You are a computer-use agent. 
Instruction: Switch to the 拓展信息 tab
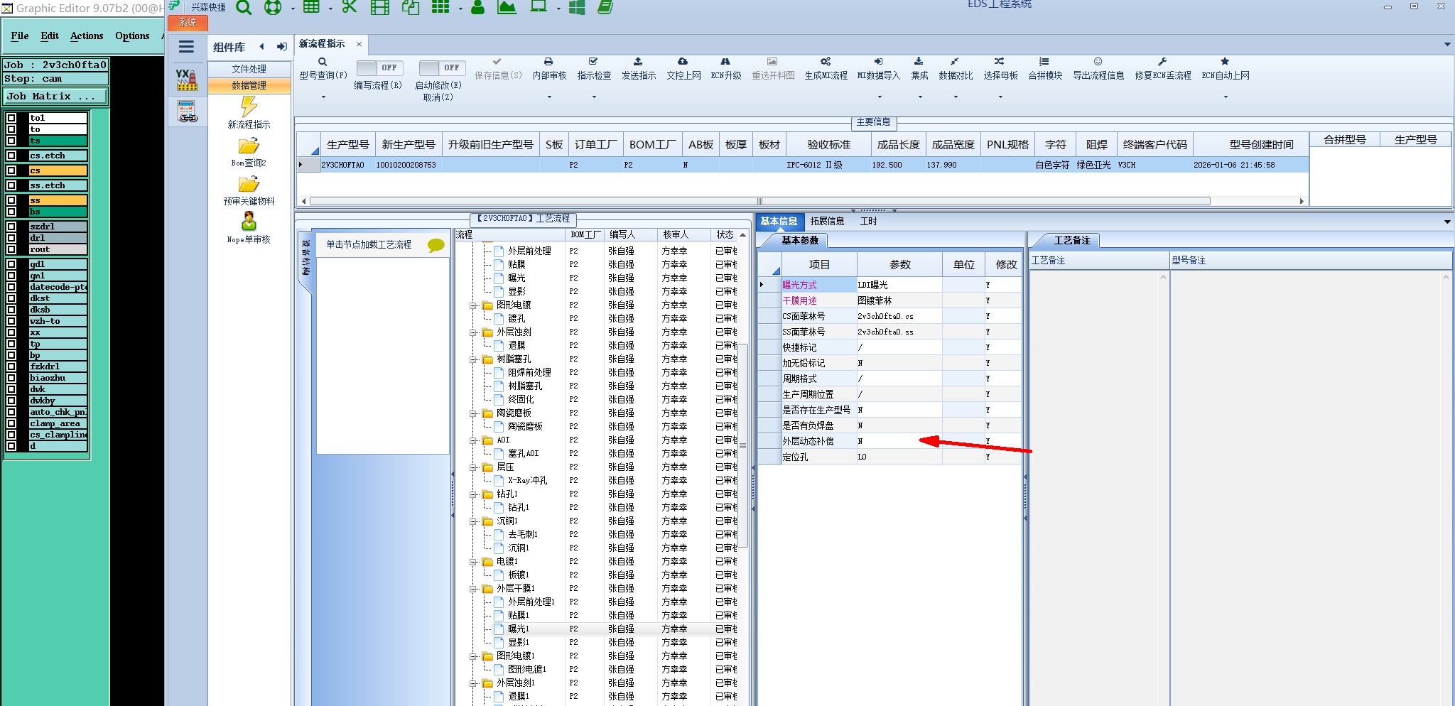(x=827, y=221)
